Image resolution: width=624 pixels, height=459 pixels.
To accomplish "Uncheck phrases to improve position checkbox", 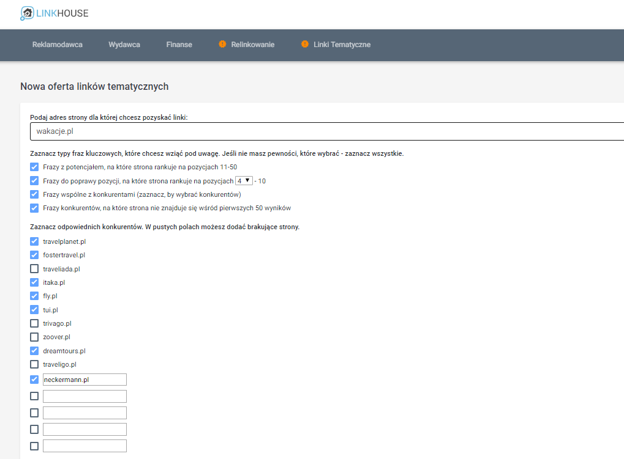I will [x=34, y=181].
